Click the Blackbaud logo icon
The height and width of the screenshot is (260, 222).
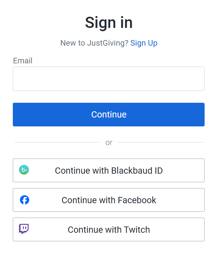point(24,170)
